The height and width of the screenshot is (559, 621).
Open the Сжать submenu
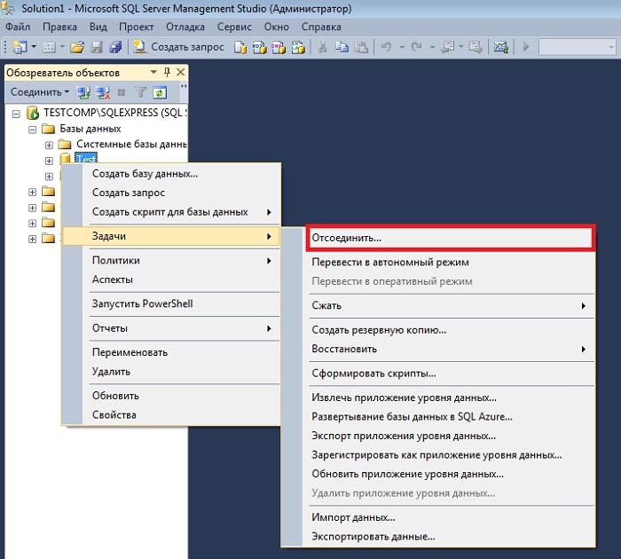pyautogui.click(x=451, y=306)
